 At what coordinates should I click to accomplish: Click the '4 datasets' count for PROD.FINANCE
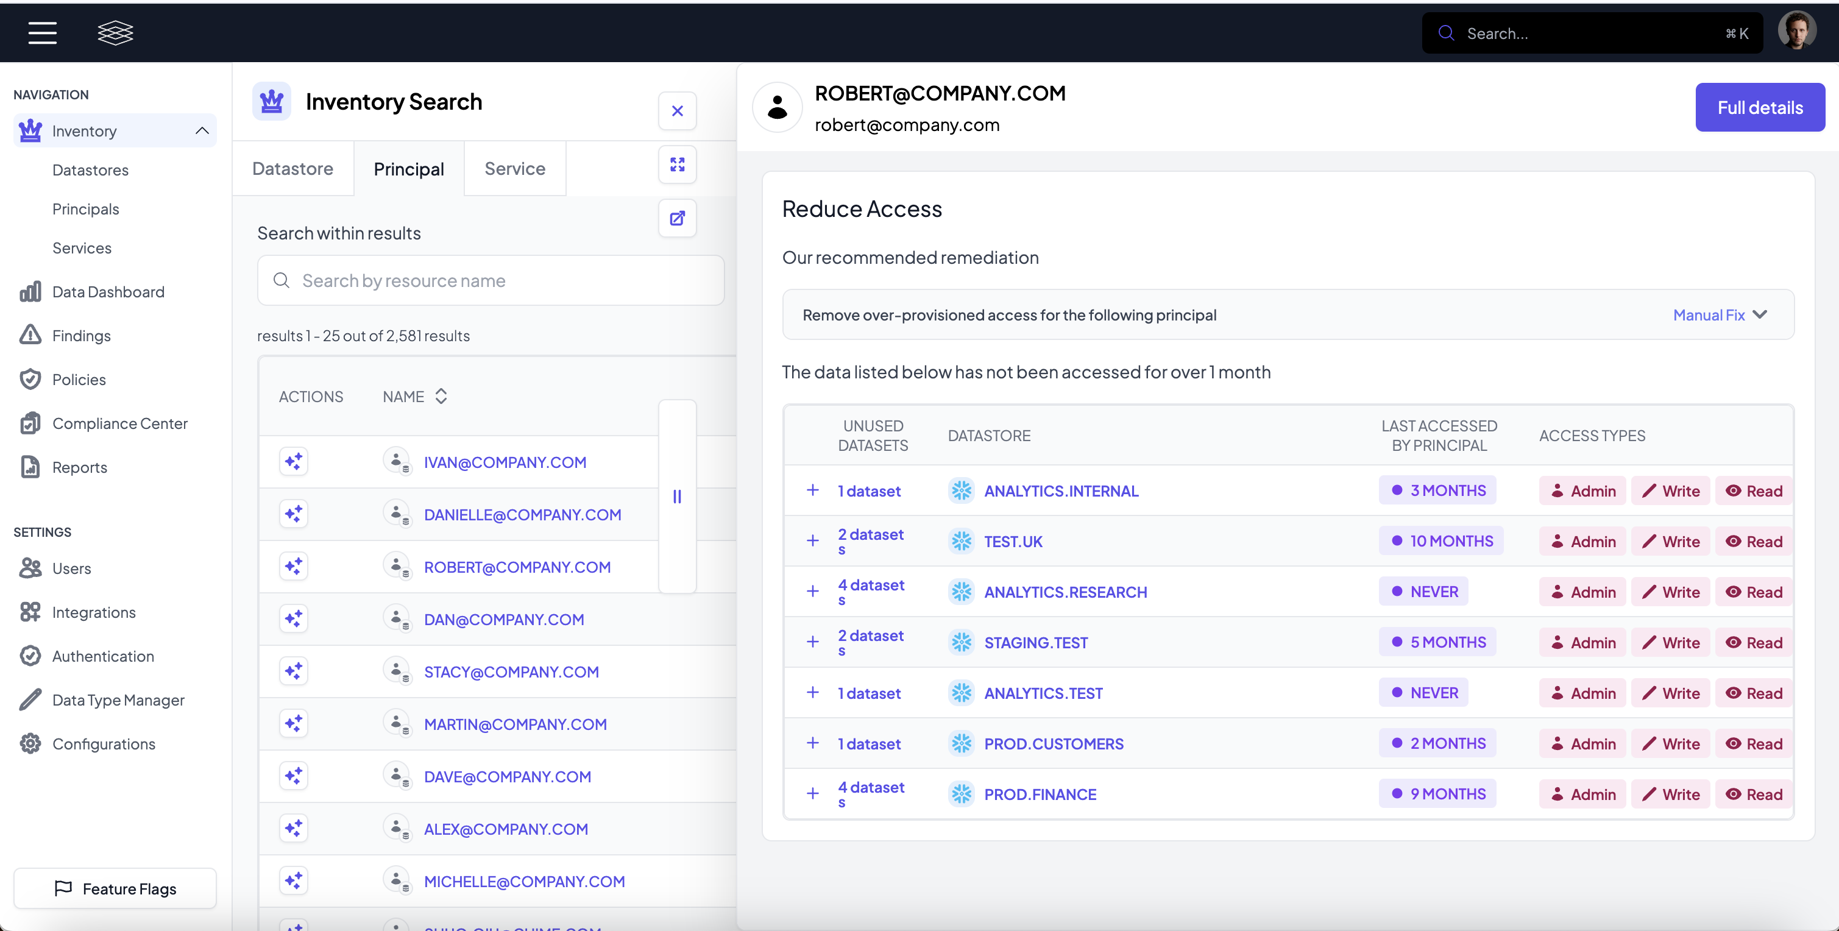pos(871,794)
